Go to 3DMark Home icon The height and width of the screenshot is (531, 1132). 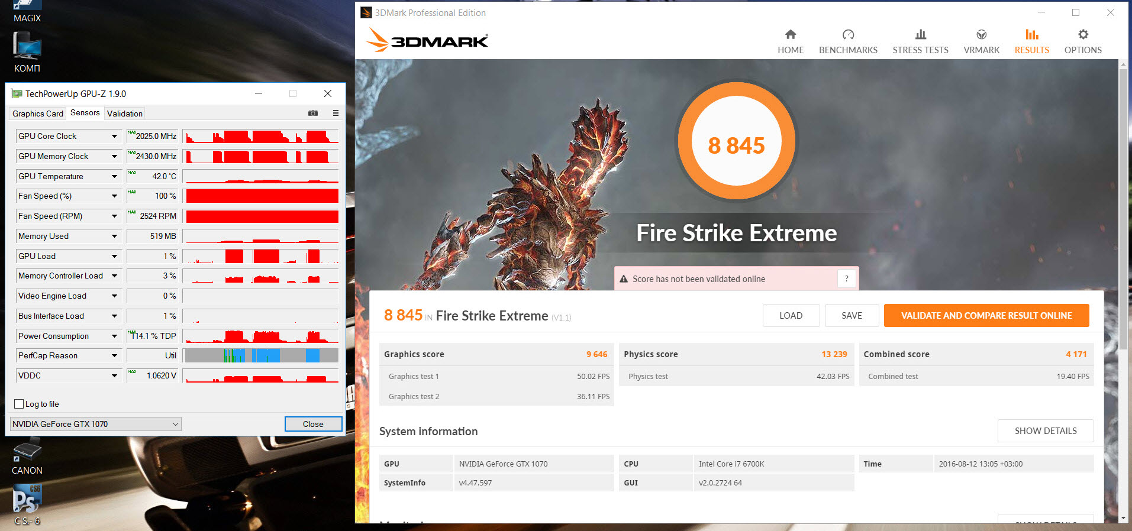click(x=791, y=34)
